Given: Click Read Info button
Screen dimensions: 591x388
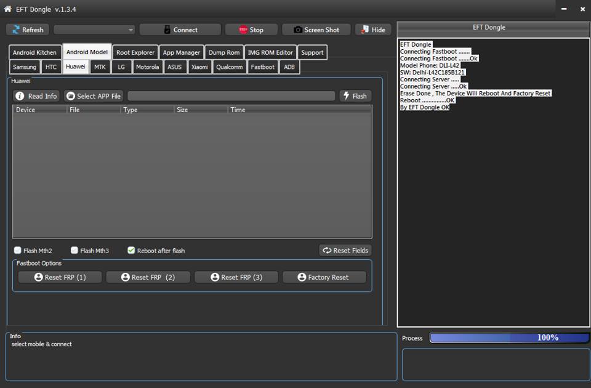Looking at the screenshot, I should 36,96.
